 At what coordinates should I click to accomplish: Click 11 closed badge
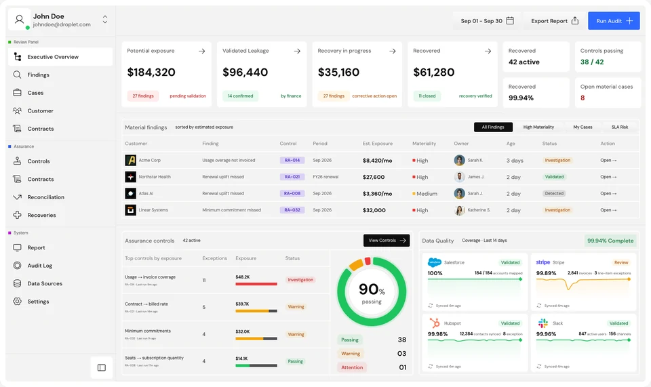[427, 96]
